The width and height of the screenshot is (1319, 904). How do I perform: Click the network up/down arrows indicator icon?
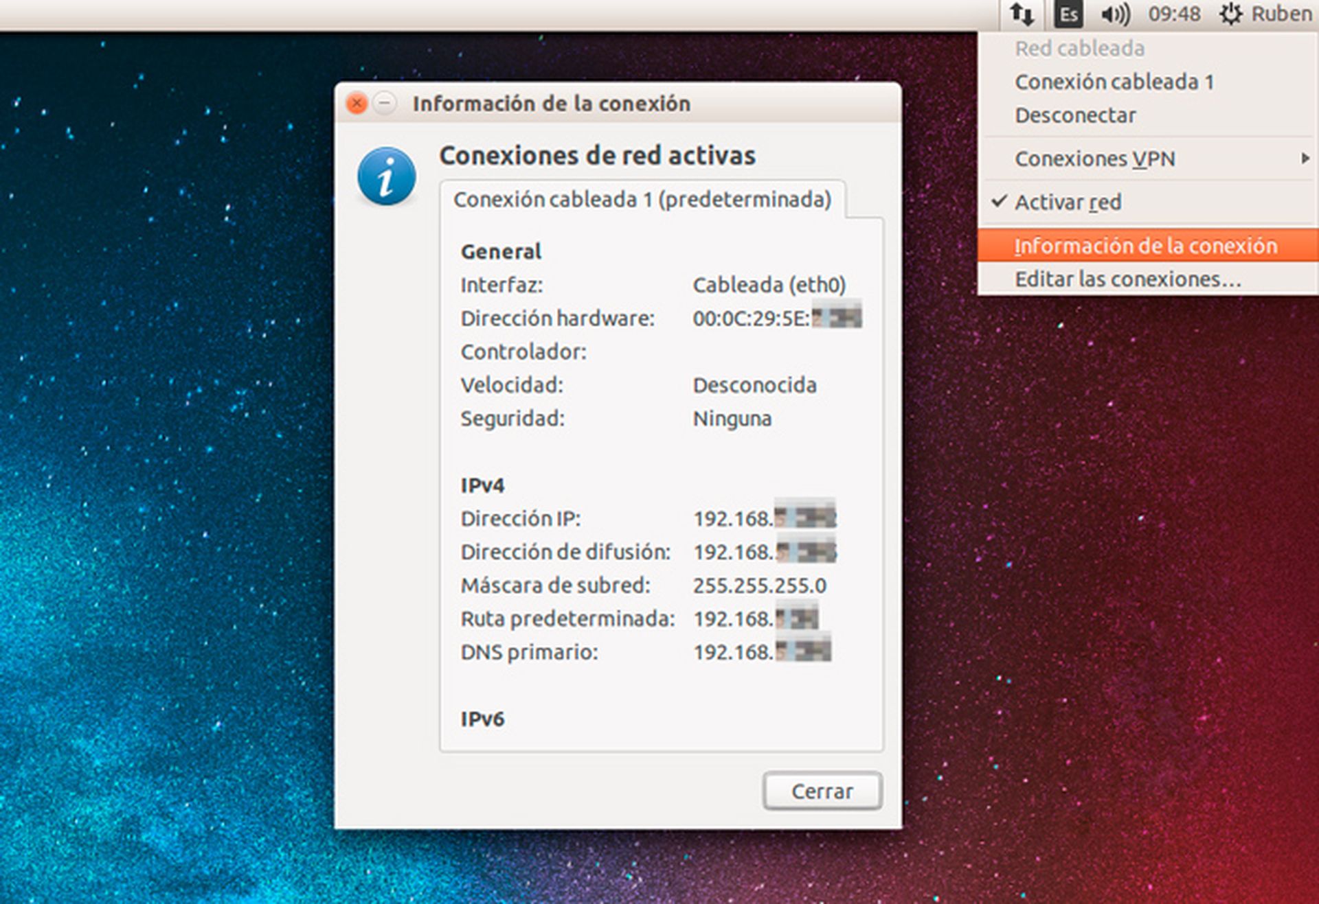1023,13
